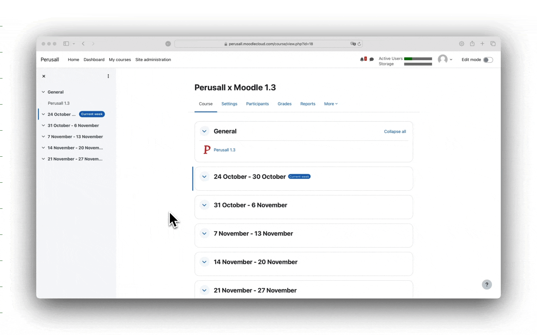537x335 pixels.
Task: Collapse the General section in main content
Action: (x=204, y=131)
